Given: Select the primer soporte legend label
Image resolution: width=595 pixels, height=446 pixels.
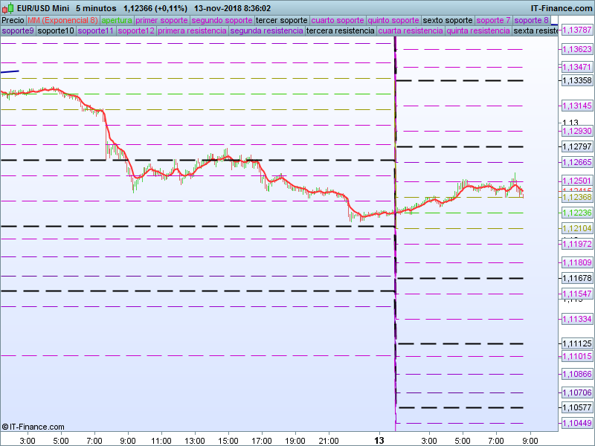Looking at the screenshot, I should point(161,20).
